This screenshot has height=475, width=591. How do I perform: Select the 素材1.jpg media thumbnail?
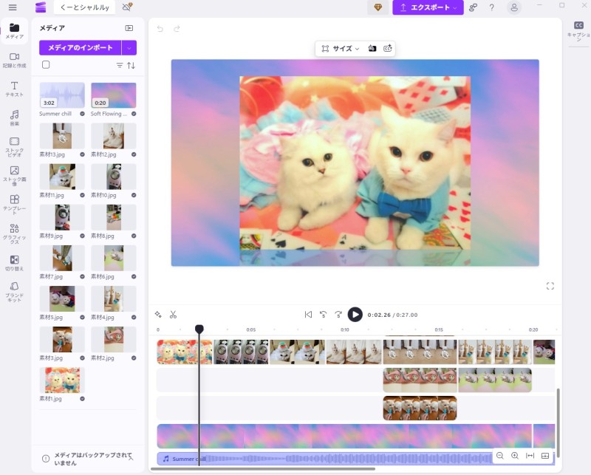[62, 380]
